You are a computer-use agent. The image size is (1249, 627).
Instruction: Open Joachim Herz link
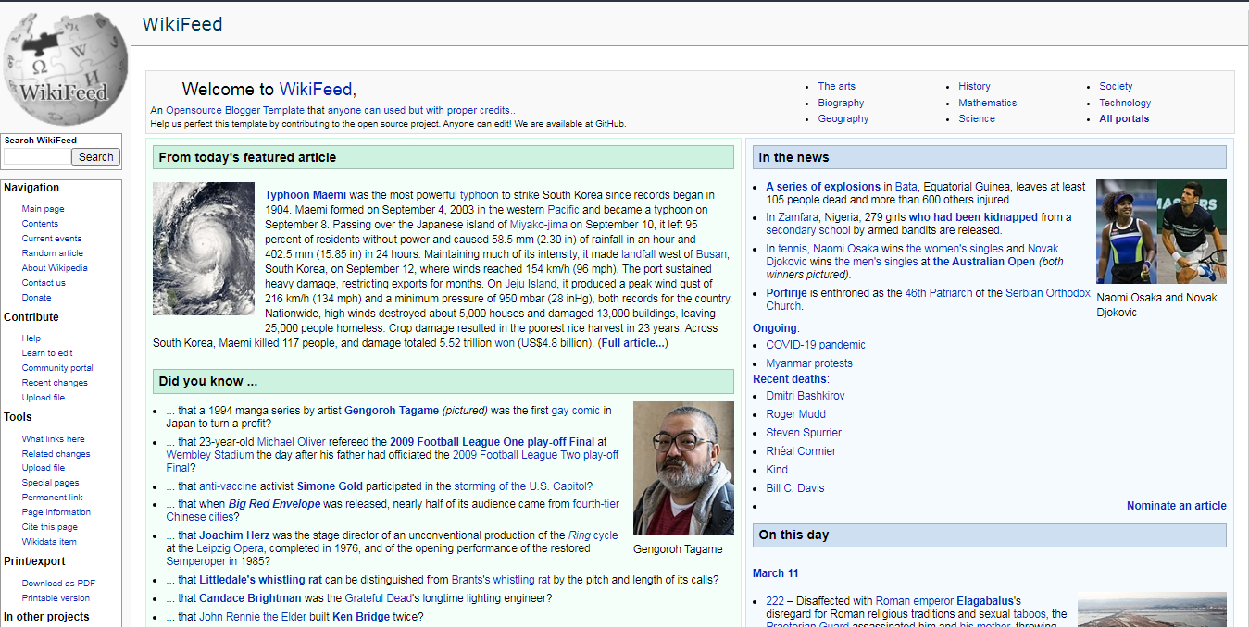(x=233, y=535)
